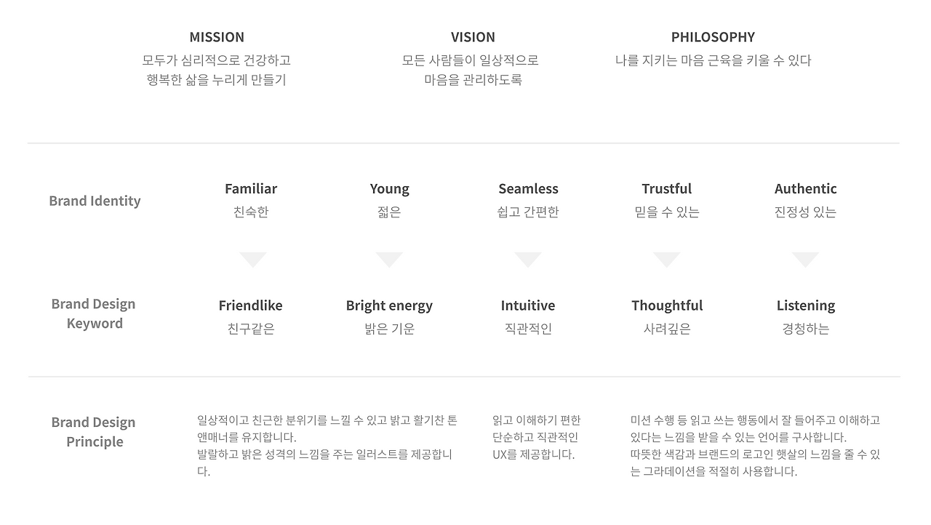Image resolution: width=931 pixels, height=525 pixels.
Task: Click the UX principle paragraph under Intuitive
Action: pyautogui.click(x=537, y=437)
